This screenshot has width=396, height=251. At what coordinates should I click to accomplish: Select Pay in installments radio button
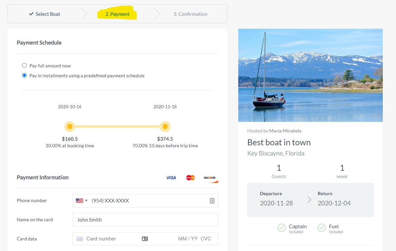pyautogui.click(x=24, y=76)
